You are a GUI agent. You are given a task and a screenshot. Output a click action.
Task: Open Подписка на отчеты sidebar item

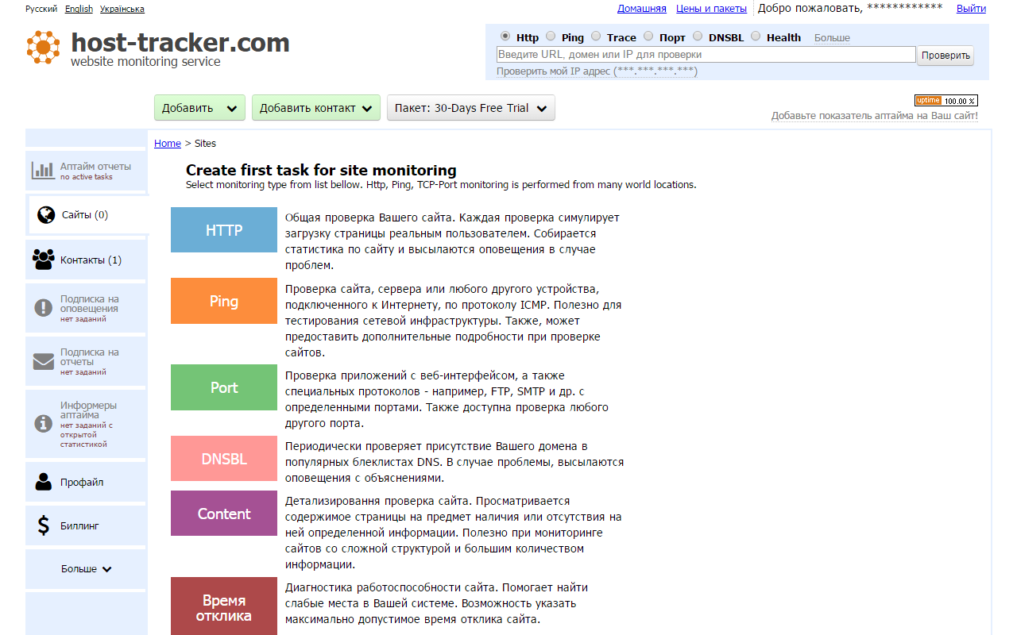tap(87, 361)
